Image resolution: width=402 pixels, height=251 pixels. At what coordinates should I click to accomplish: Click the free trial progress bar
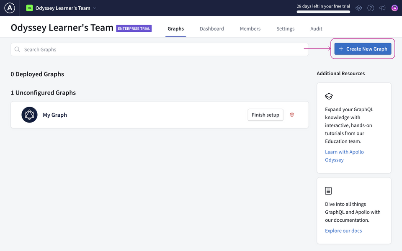pyautogui.click(x=323, y=12)
